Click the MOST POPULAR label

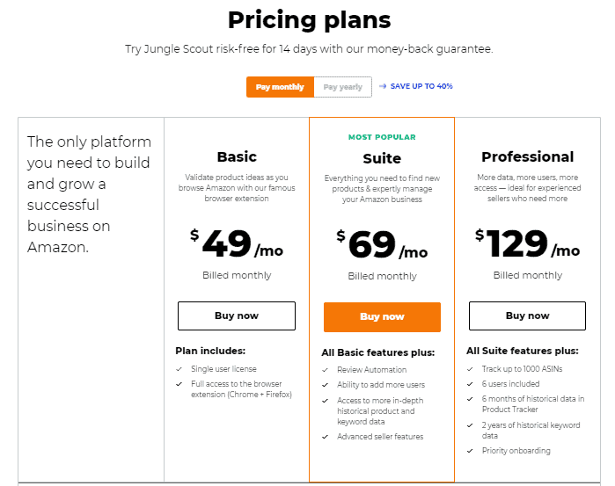(x=382, y=137)
